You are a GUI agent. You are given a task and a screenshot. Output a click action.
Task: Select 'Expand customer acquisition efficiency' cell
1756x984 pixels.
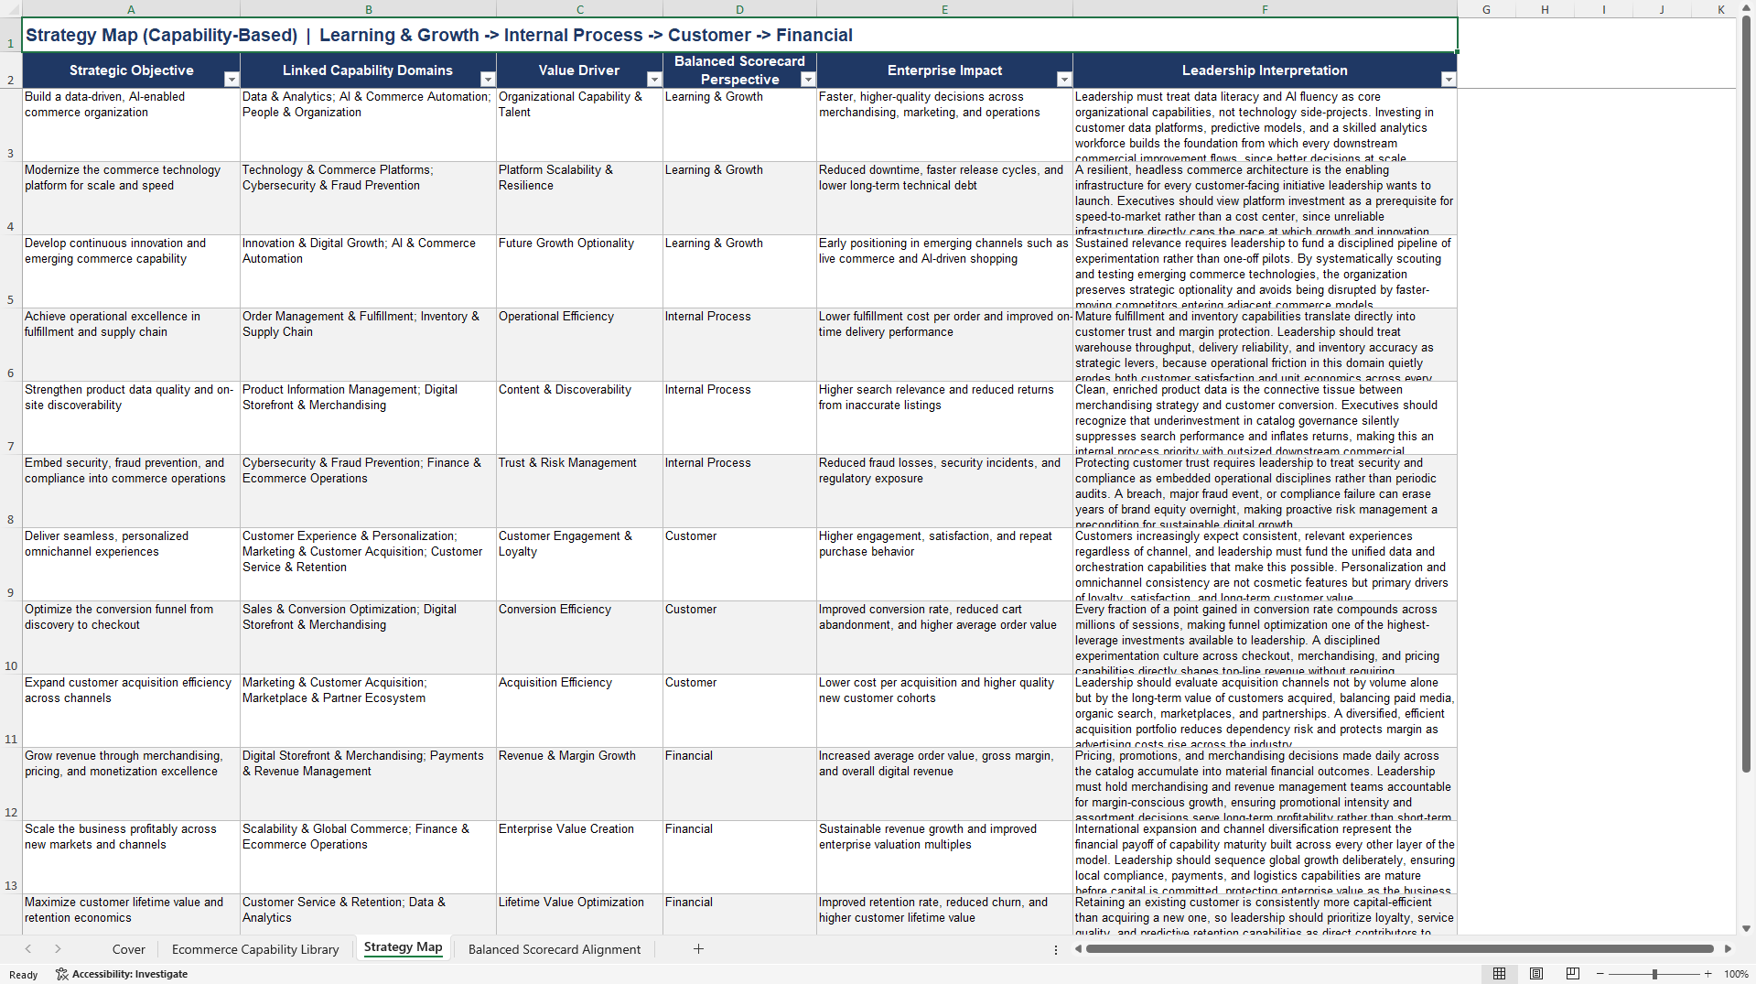pyautogui.click(x=131, y=711)
